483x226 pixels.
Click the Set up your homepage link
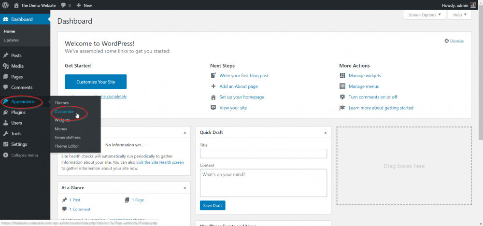coord(242,97)
